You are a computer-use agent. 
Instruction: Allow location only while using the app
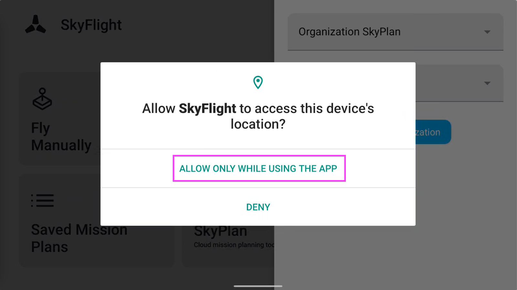[258, 169]
